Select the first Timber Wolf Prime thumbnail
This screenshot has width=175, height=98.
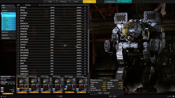(x=22, y=82)
